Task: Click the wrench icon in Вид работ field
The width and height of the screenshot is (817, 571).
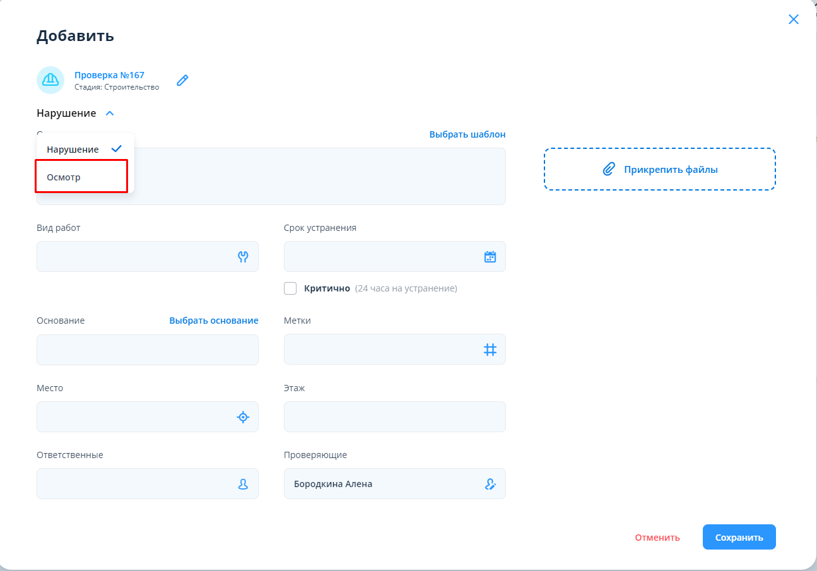Action: [x=243, y=257]
